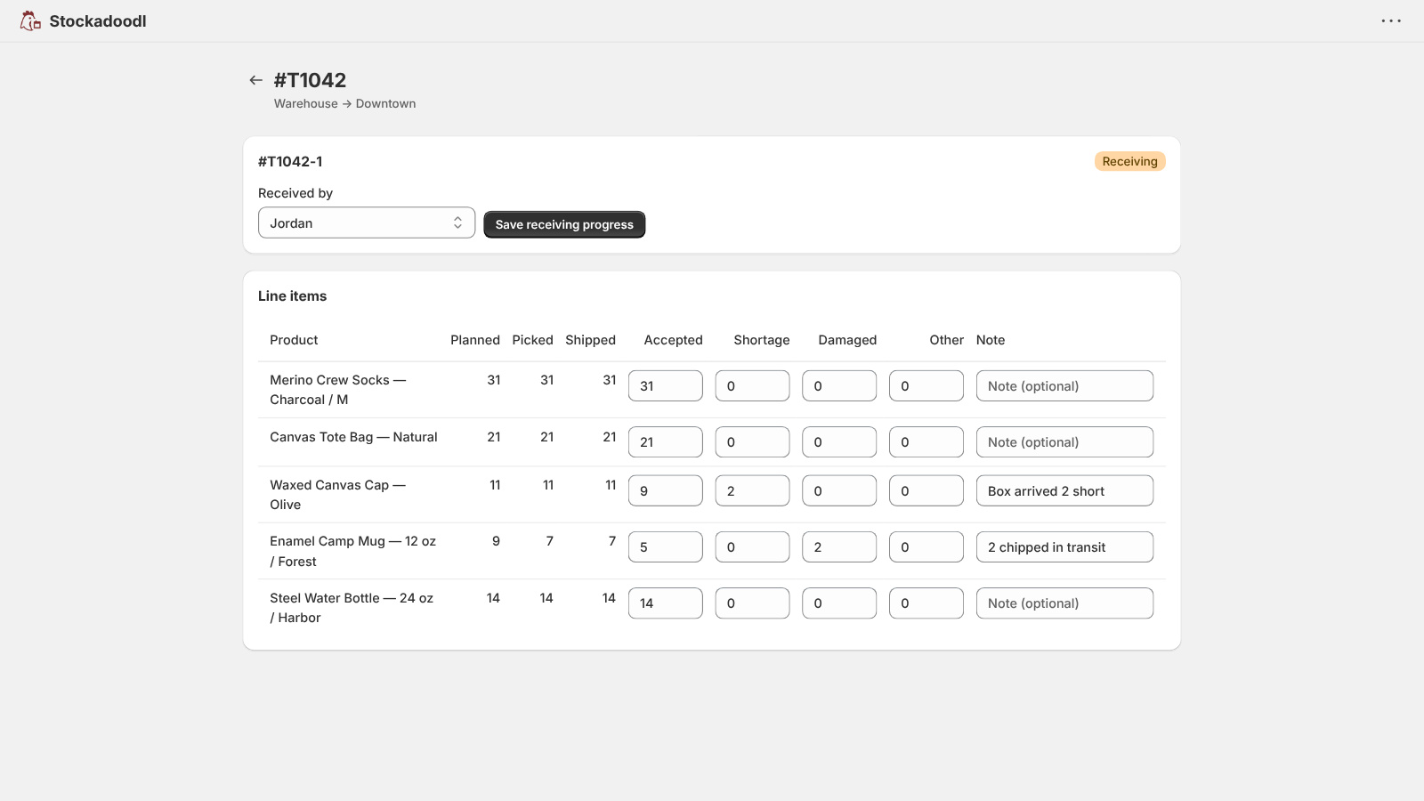
Task: Edit Other quantity for Canvas Tote Bag
Action: [x=926, y=442]
